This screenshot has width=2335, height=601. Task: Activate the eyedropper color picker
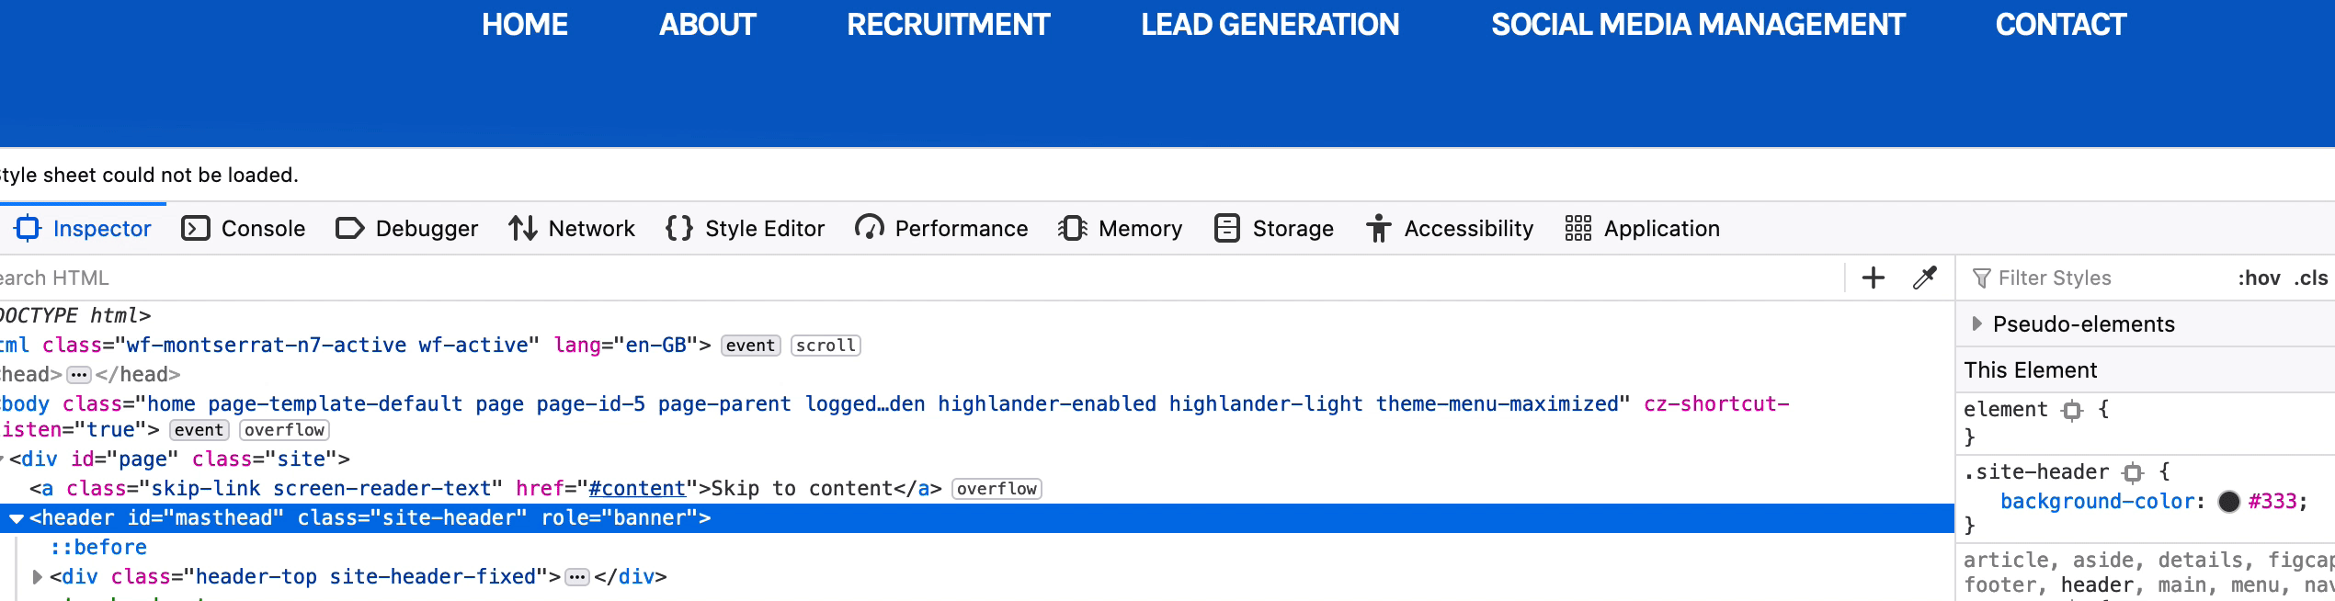1923,278
